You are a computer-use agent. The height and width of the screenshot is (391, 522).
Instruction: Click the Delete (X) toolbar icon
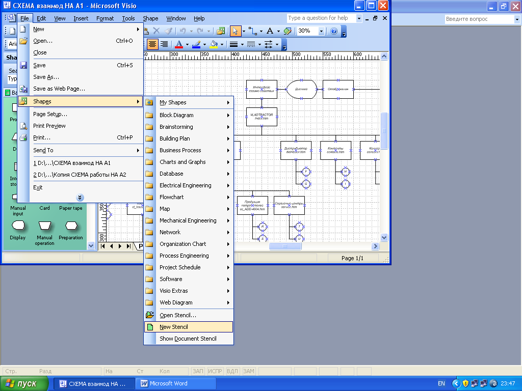[156, 31]
